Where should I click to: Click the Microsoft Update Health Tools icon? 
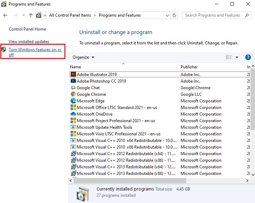coord(73,127)
